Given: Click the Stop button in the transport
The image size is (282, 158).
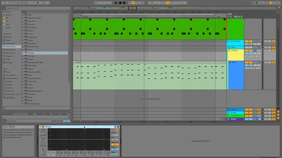Looking at the screenshot, I should click(120, 3).
